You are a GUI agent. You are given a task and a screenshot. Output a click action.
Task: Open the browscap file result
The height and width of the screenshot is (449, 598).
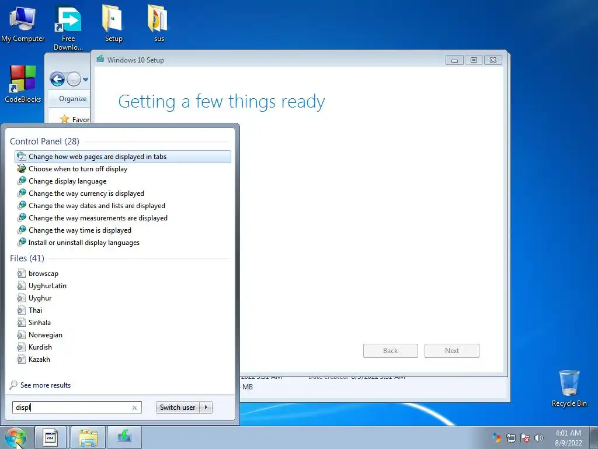123,274
